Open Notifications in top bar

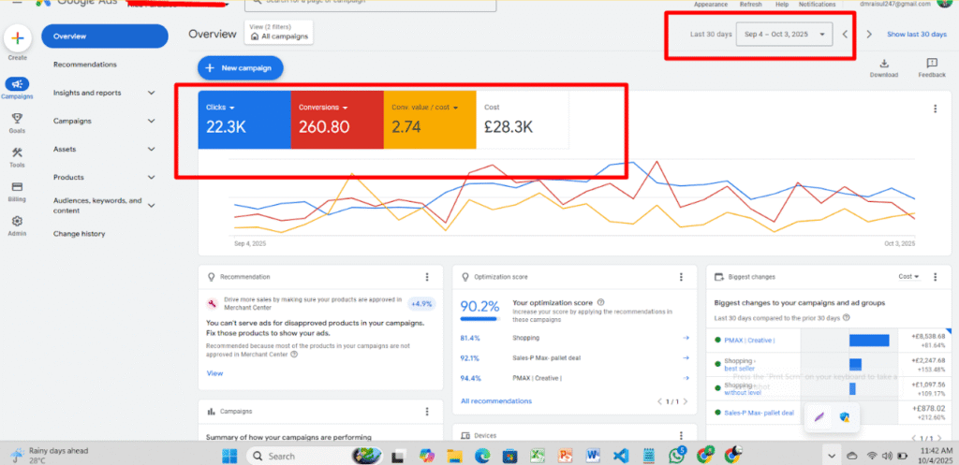coord(817,5)
